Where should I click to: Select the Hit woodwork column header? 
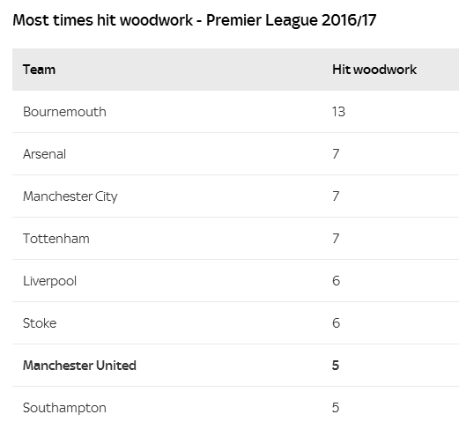(x=374, y=70)
